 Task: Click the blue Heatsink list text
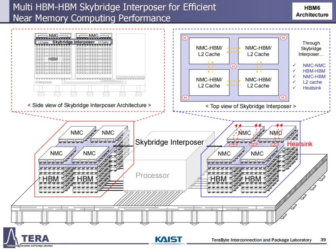312,88
